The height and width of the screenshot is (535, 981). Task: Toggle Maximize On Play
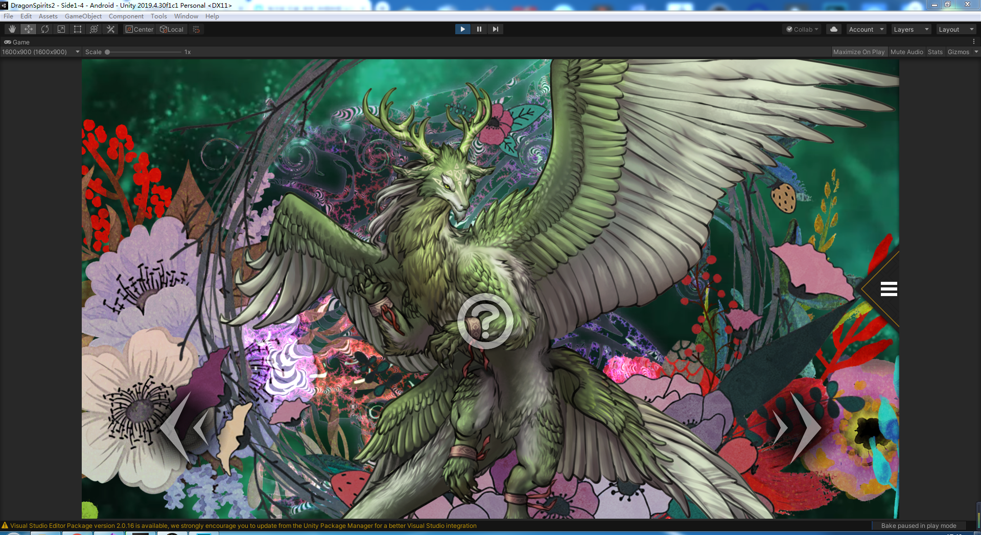click(x=859, y=52)
